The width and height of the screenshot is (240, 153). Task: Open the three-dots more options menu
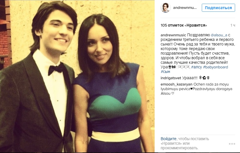point(232,144)
